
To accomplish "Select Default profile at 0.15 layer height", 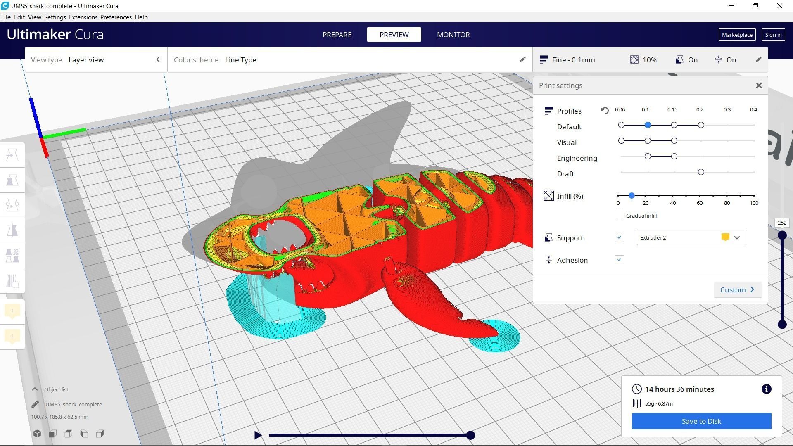I will tap(674, 125).
